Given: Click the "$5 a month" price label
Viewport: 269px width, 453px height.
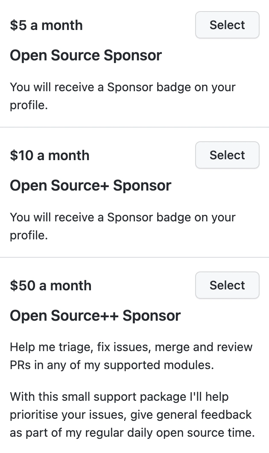Looking at the screenshot, I should pos(46,25).
